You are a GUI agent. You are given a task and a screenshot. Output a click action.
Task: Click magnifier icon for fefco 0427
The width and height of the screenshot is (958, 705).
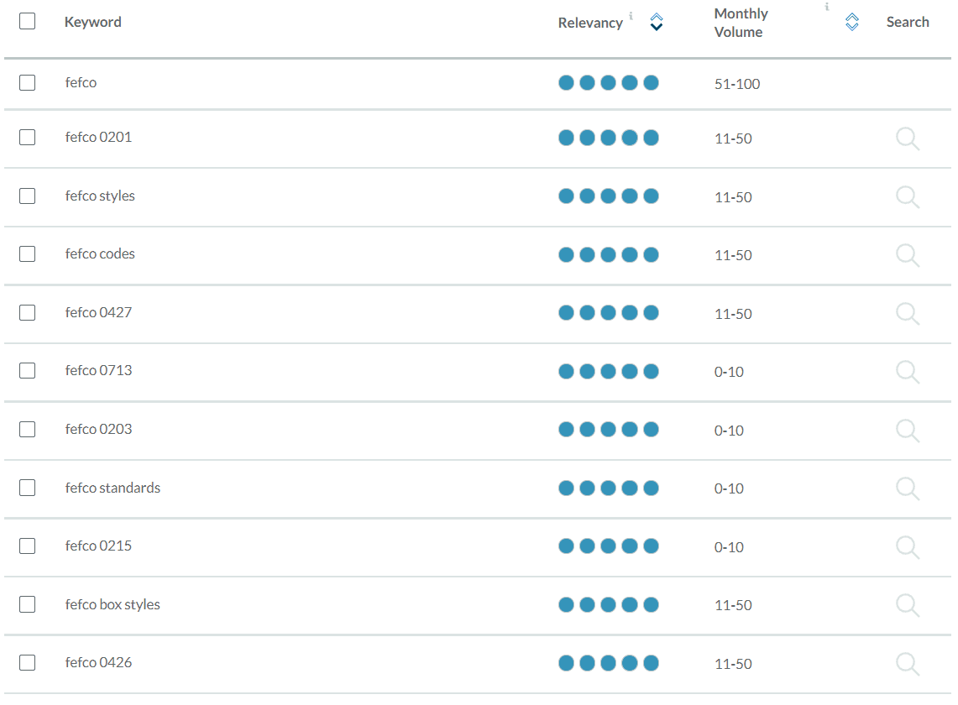pos(907,314)
